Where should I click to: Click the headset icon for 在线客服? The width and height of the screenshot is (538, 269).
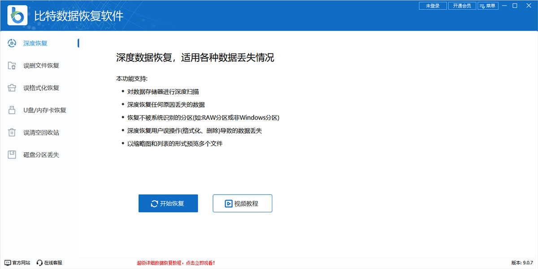tap(39, 263)
